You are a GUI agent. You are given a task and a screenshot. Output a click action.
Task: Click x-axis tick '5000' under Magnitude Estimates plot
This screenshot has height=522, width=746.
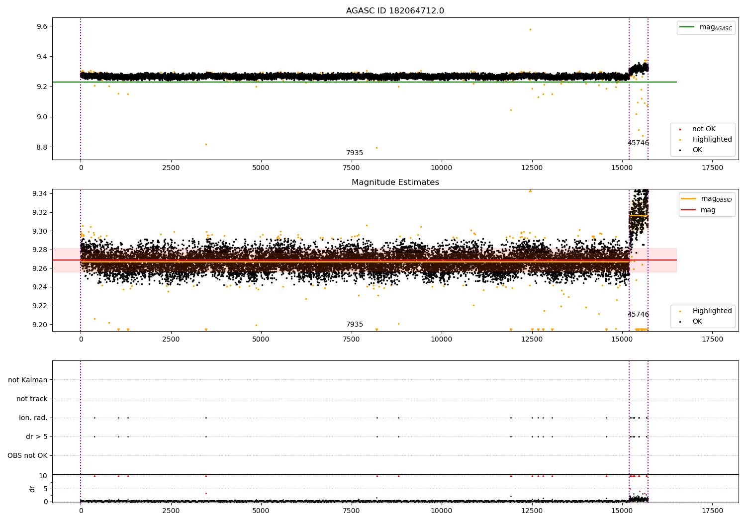(x=261, y=340)
